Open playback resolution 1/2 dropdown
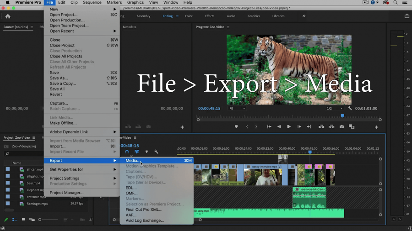Viewport: 412px width, 231px height. [335, 108]
